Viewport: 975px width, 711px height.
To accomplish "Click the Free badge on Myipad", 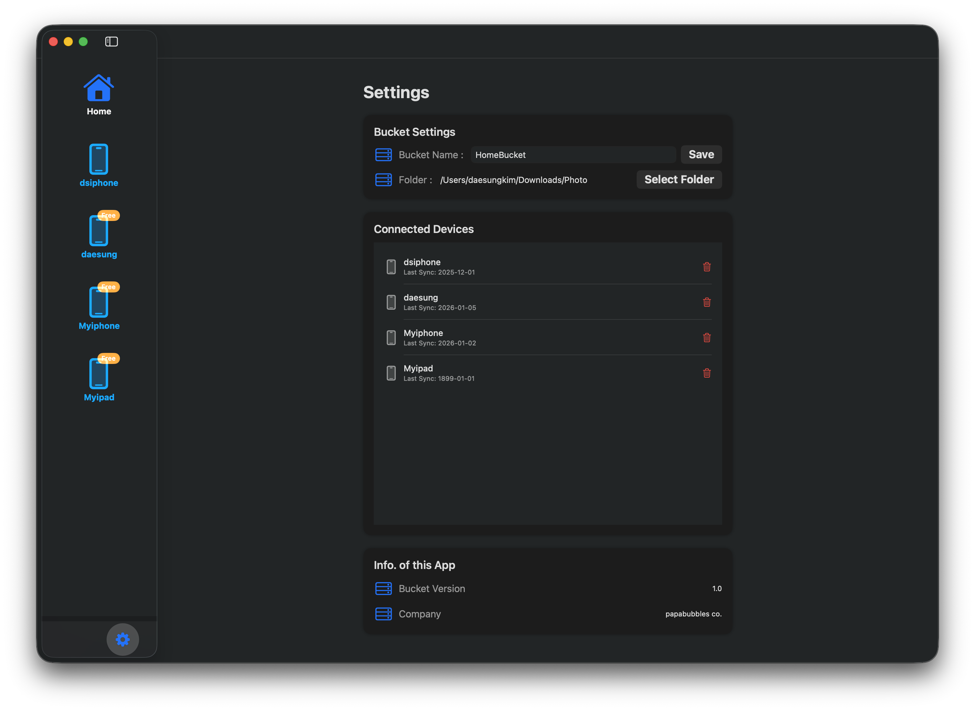I will click(109, 358).
